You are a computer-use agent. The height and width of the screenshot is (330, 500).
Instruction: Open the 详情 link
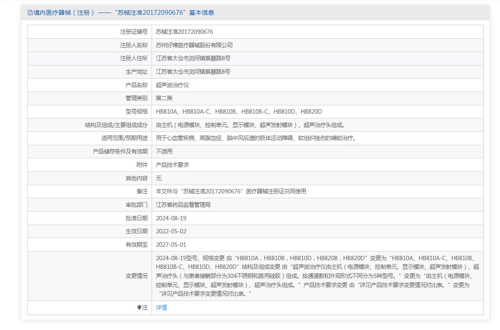(161, 307)
